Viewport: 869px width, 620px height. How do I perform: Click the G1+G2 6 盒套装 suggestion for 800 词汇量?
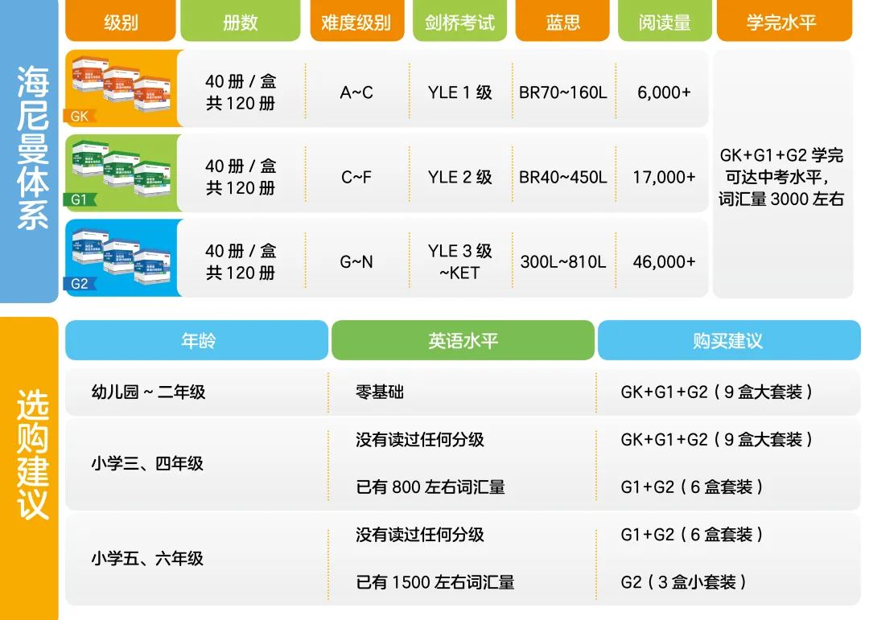pos(692,487)
